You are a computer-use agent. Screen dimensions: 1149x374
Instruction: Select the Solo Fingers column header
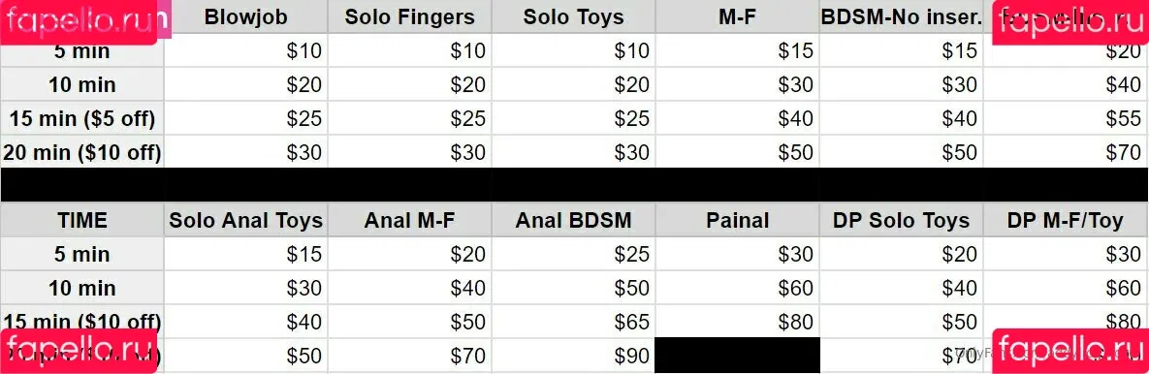click(x=409, y=16)
